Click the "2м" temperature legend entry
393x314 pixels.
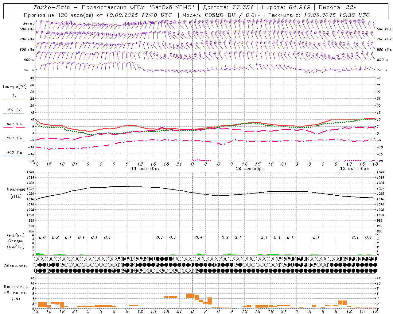point(14,96)
